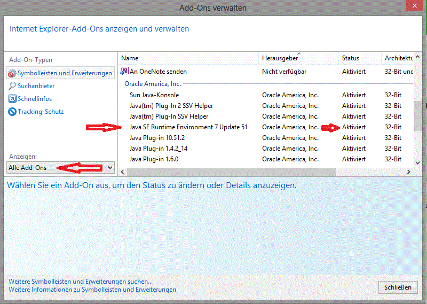Open Weitere Symbolleisten und Erweiterungen suchen link
The width and height of the screenshot is (427, 304).
click(81, 282)
